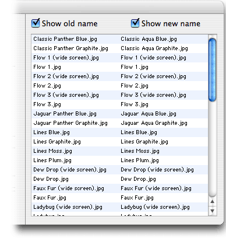Select new name Flow 3.jpg
The width and height of the screenshot is (226, 238).
tap(135, 104)
